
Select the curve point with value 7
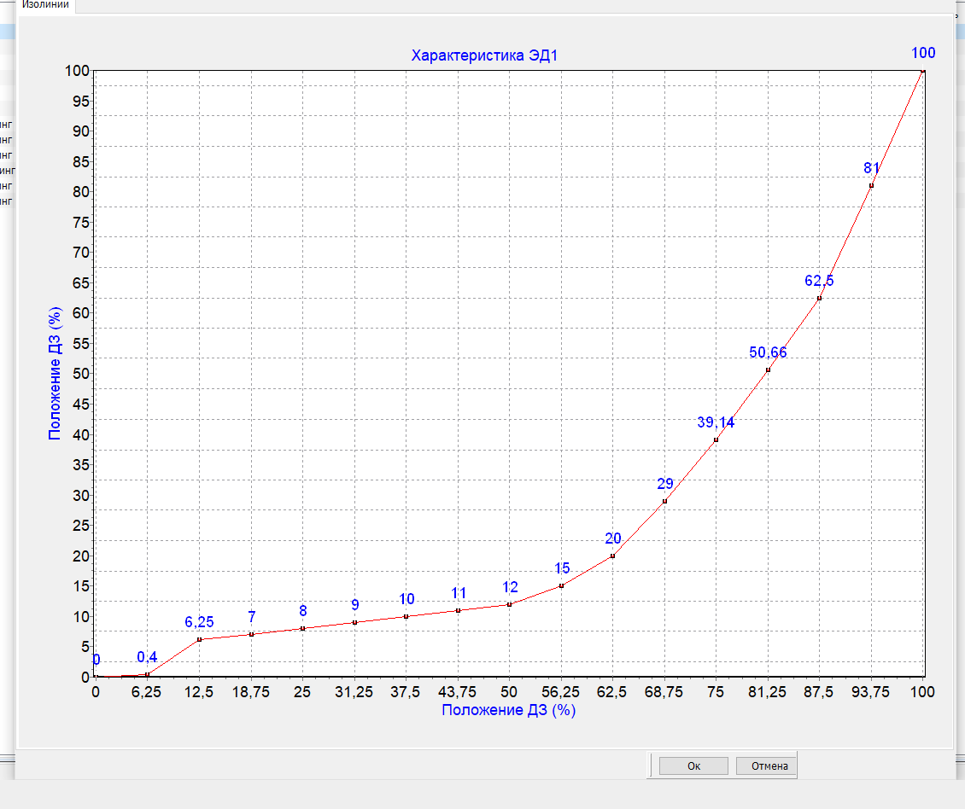point(251,634)
